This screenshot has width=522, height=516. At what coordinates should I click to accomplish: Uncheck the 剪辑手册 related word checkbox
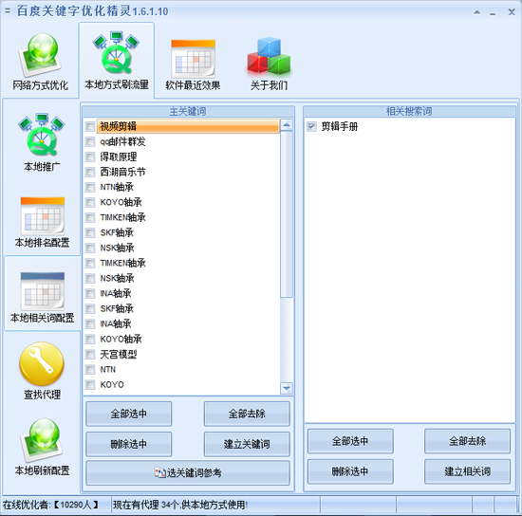coord(311,126)
